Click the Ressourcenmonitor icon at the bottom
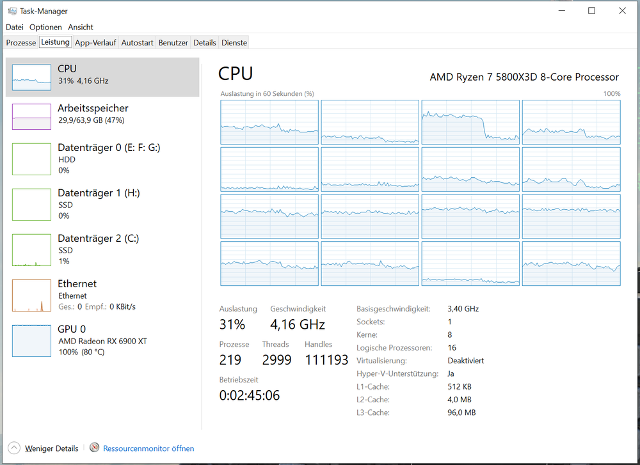 [95, 448]
